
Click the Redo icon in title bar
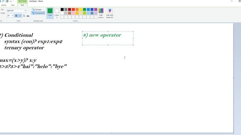pyautogui.click(x=3, y=1)
